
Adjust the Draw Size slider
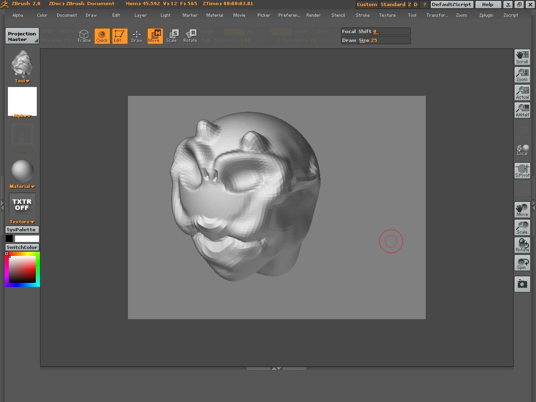[375, 40]
